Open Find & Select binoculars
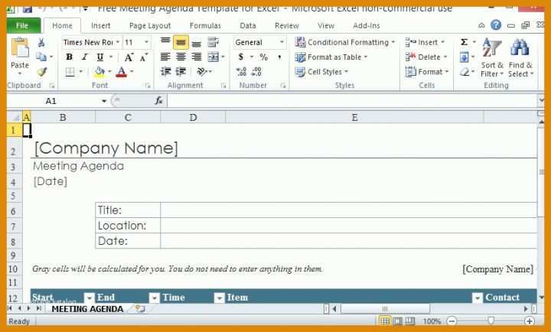This screenshot has width=551, height=332. pyautogui.click(x=520, y=58)
